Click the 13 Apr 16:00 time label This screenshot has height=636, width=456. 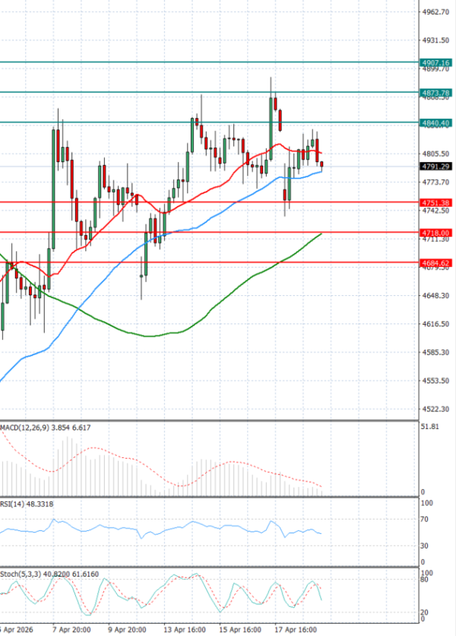click(185, 630)
